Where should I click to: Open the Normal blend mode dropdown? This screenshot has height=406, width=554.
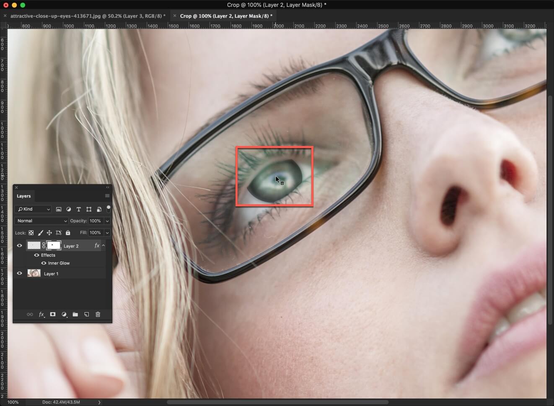(41, 221)
